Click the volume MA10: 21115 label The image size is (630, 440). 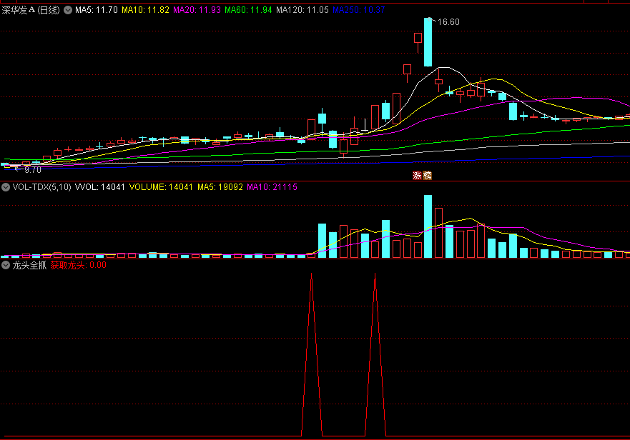tap(272, 187)
